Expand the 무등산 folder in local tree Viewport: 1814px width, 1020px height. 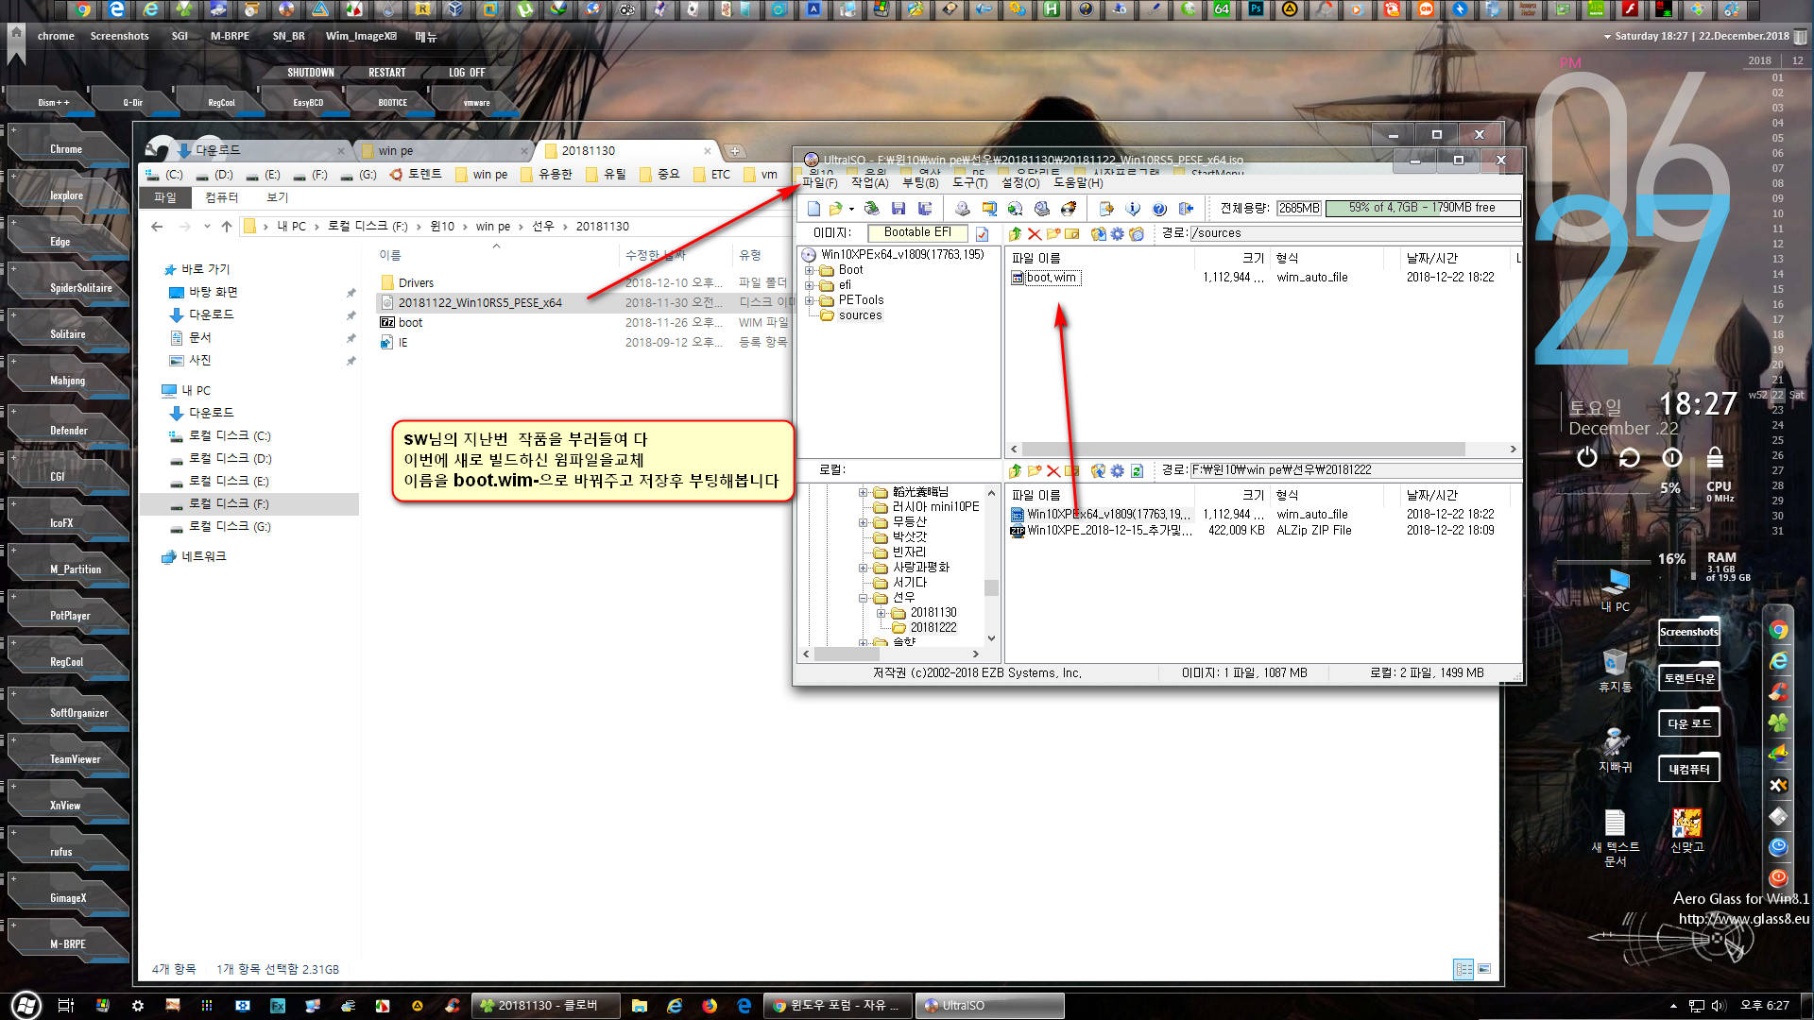click(863, 522)
